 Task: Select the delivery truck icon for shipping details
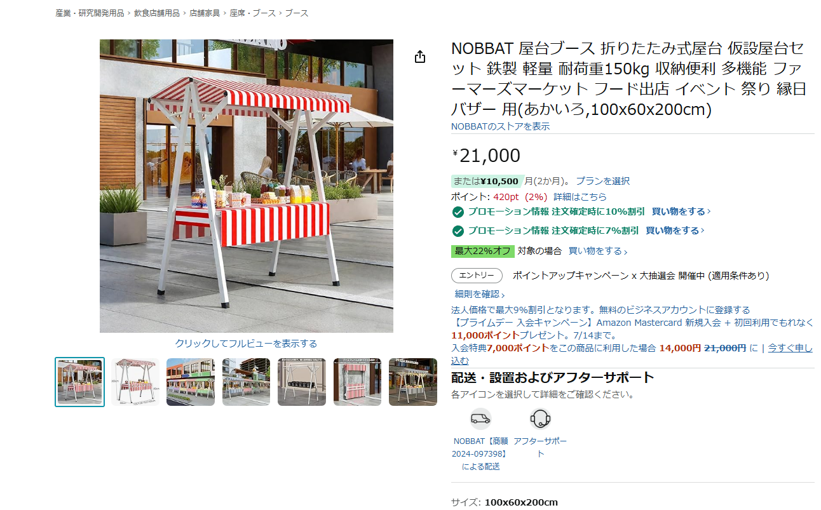(x=479, y=419)
